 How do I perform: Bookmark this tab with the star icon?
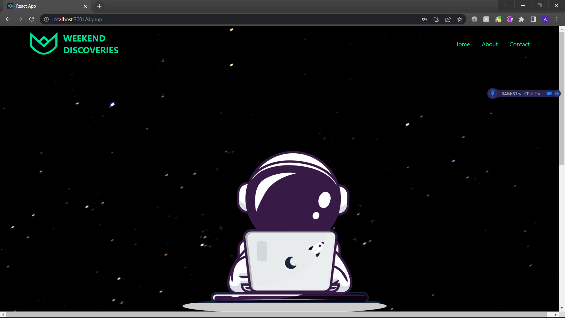[460, 19]
